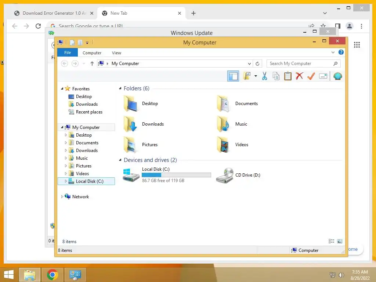Toggle the navigation pane layout button
The height and width of the screenshot is (282, 376).
[233, 76]
